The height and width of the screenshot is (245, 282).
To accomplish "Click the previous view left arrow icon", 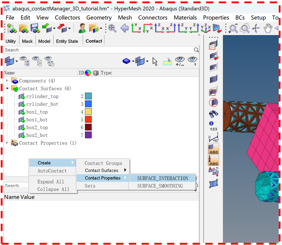I will [125, 28].
